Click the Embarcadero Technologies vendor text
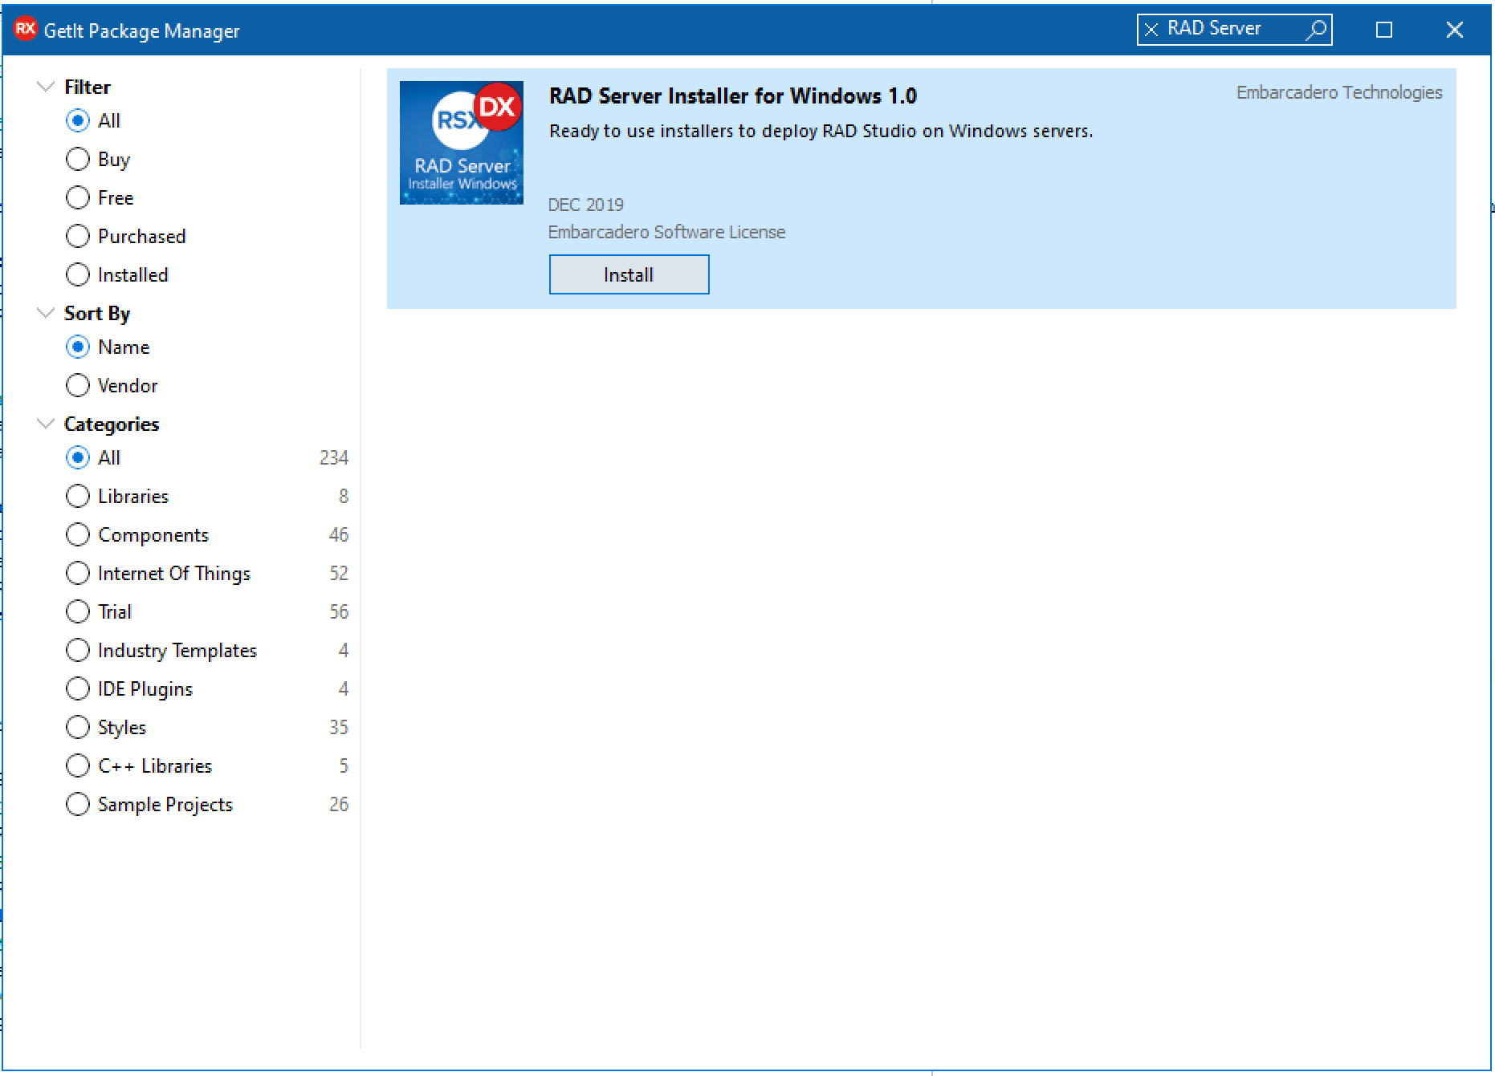Screen dimensions: 1495x1076 pos(1339,93)
